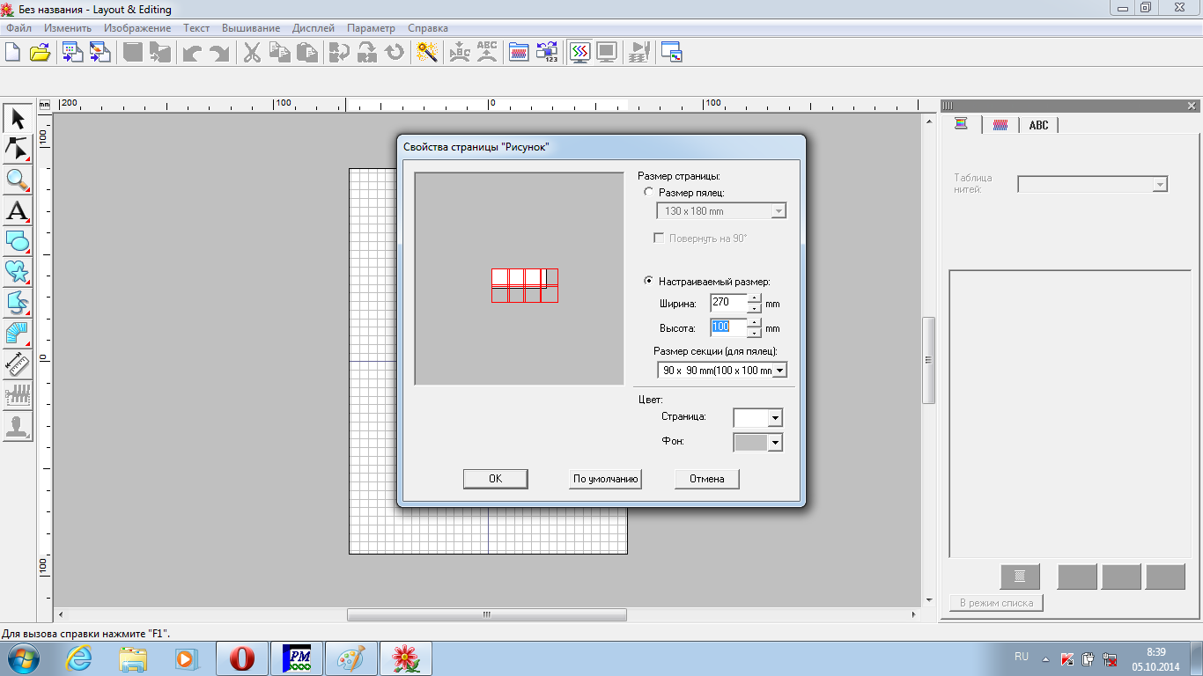Select the custom size radio button
The width and height of the screenshot is (1203, 676).
click(x=649, y=282)
